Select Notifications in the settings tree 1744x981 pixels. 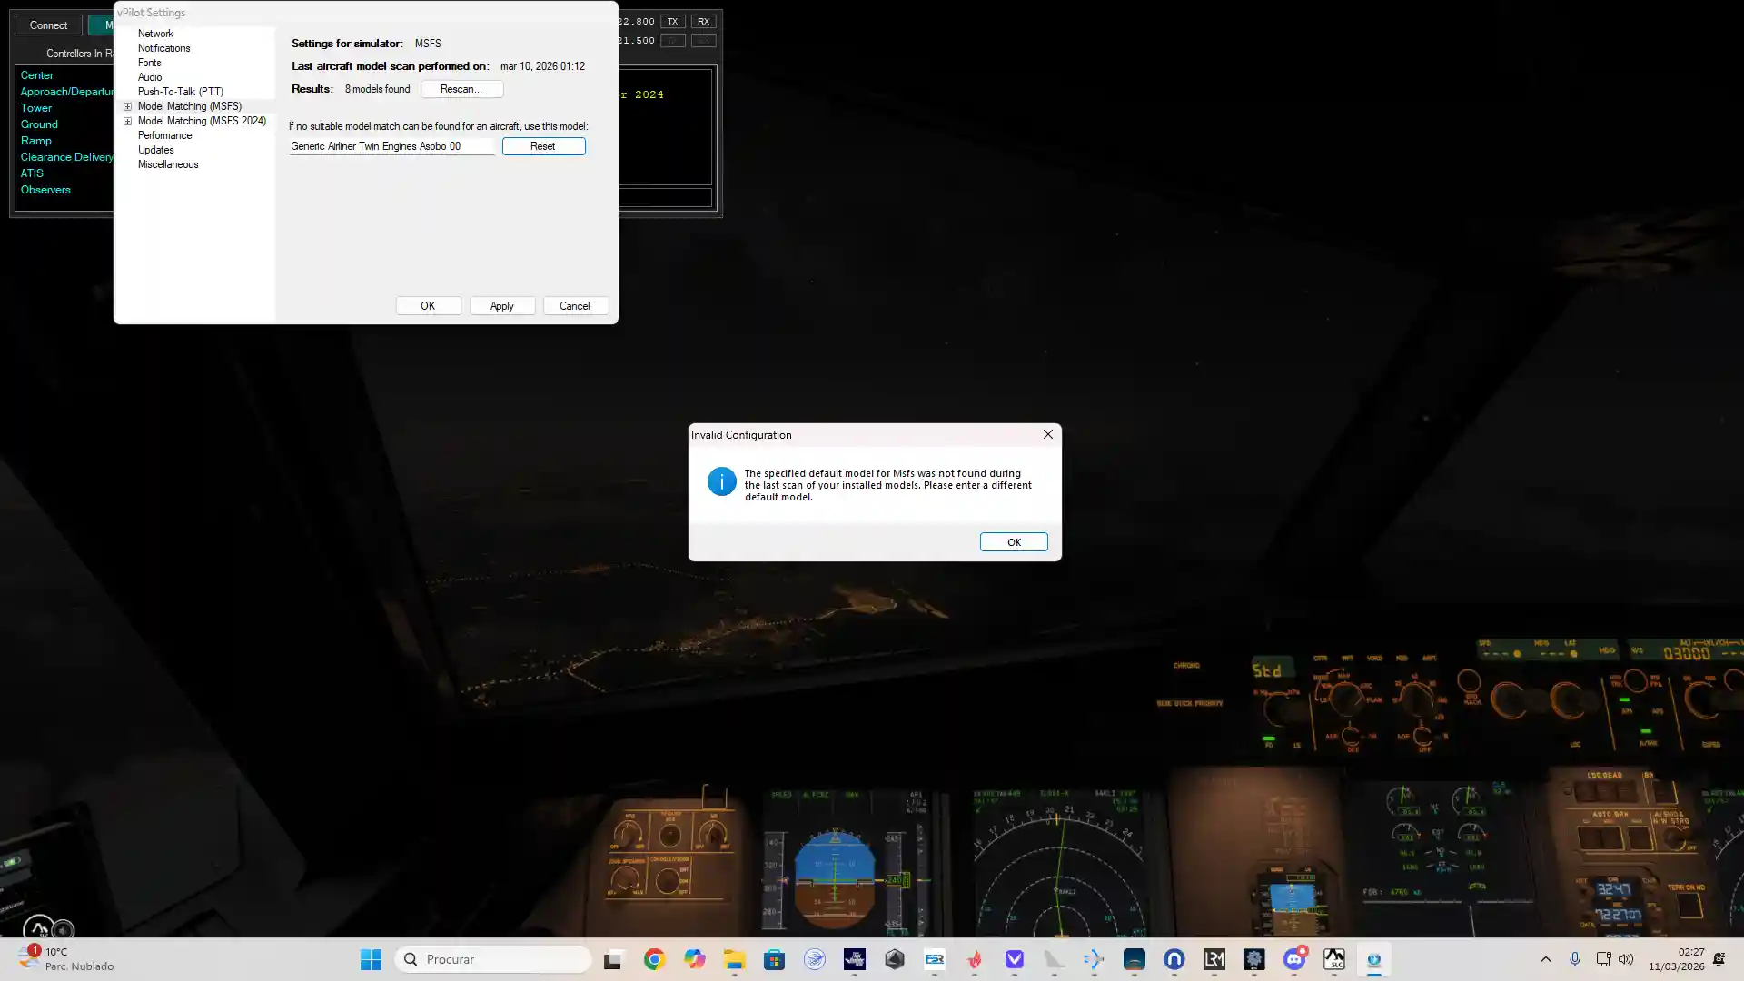tap(163, 48)
